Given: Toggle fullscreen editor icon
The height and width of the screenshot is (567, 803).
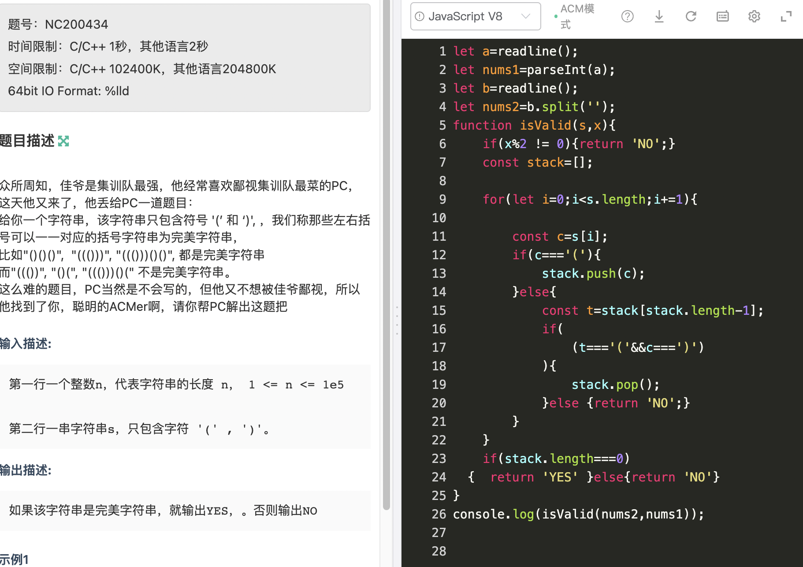Looking at the screenshot, I should pyautogui.click(x=786, y=16).
